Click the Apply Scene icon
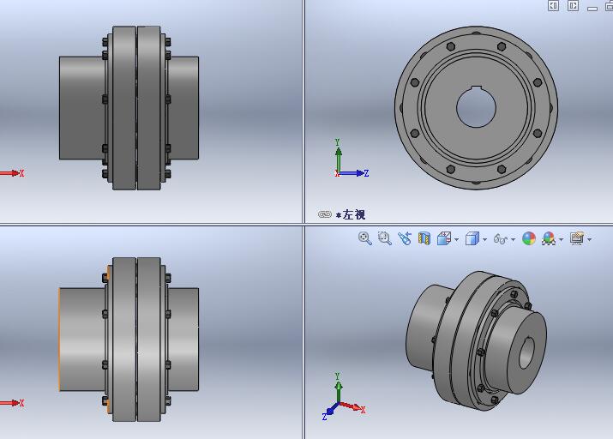Image resolution: width=613 pixels, height=439 pixels. pos(549,238)
